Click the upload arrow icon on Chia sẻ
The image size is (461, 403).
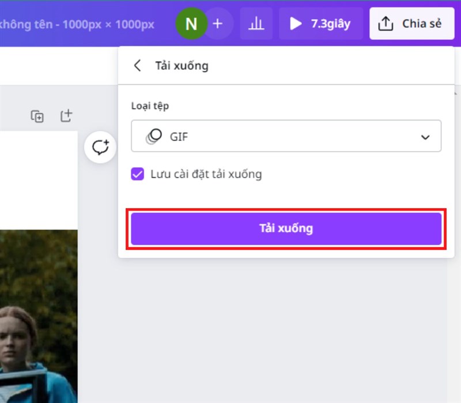click(x=384, y=23)
